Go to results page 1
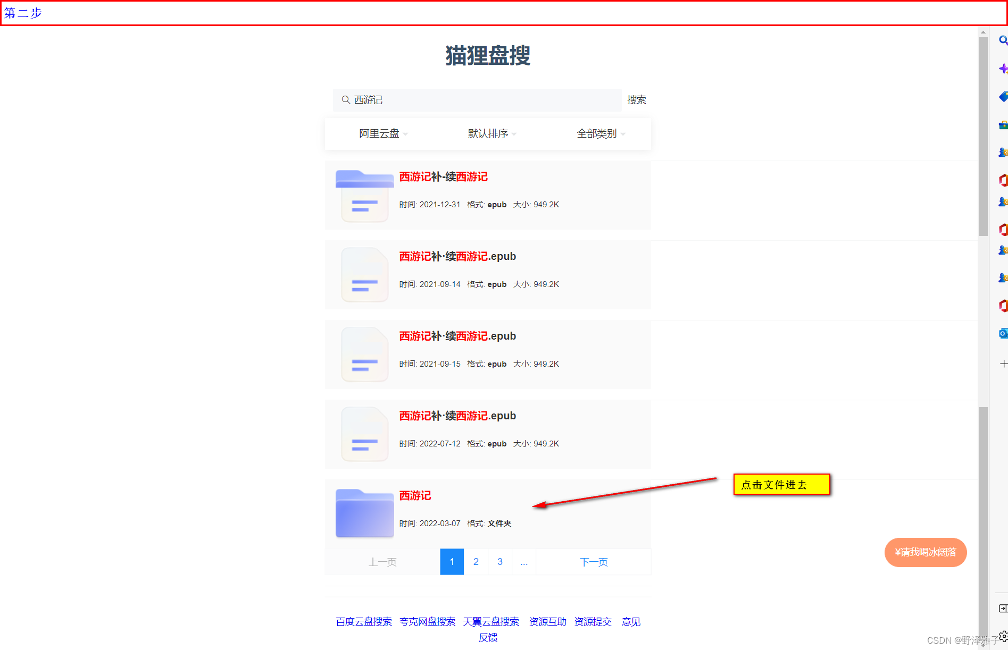1008x650 pixels. click(x=452, y=562)
